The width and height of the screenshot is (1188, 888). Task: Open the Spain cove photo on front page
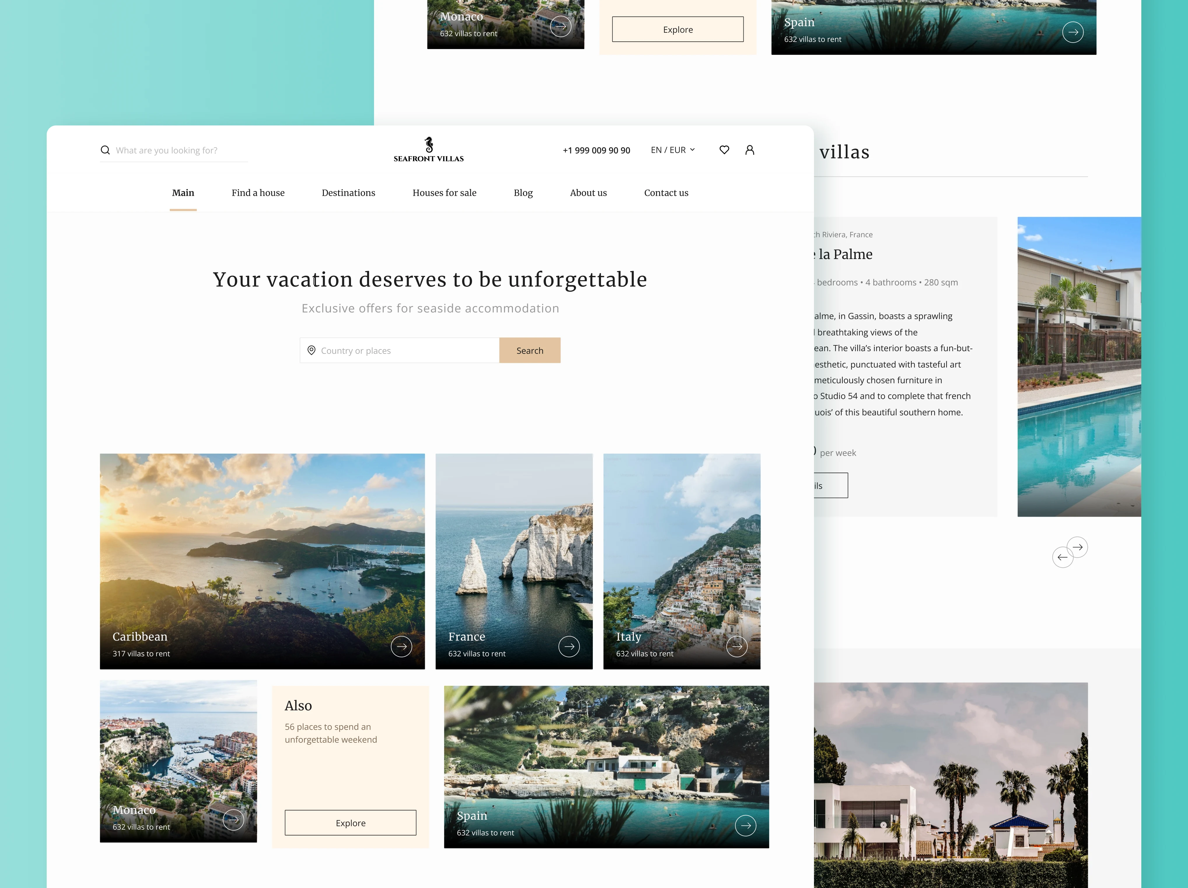click(606, 767)
